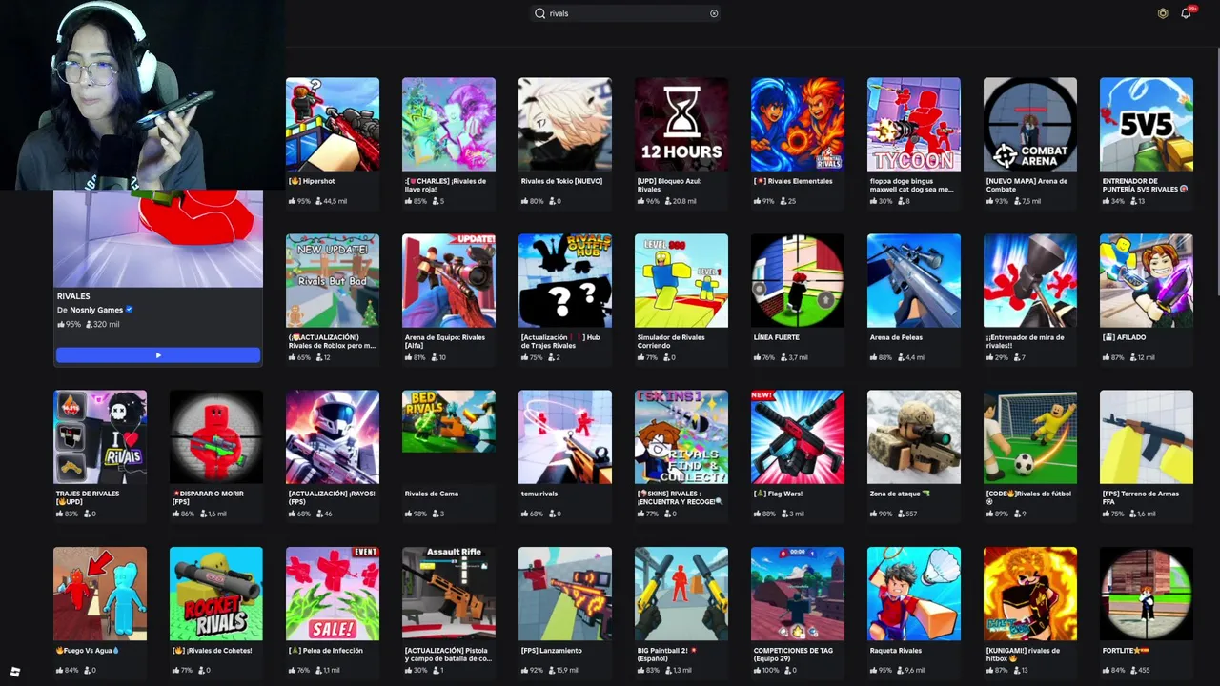Open Combat Arena game thumbnail
Screen dimensions: 1220x686
pyautogui.click(x=1030, y=125)
